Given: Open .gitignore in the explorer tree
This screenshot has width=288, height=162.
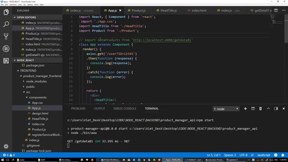Looking at the screenshot, I should tap(37, 145).
